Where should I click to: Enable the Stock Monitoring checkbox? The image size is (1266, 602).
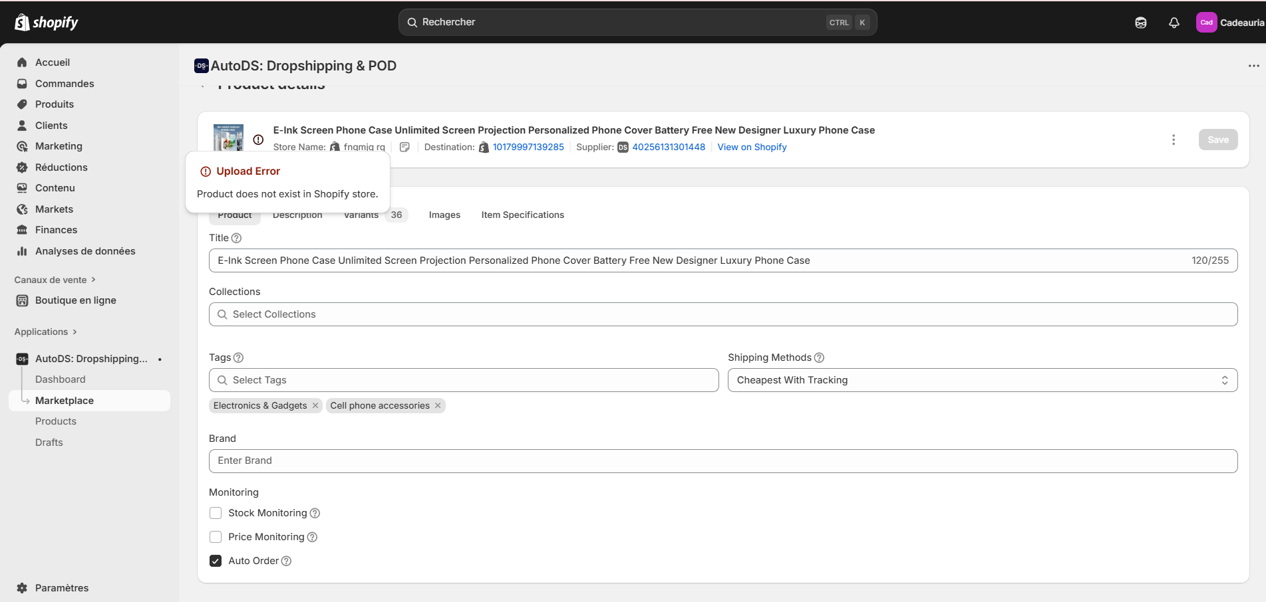click(x=216, y=513)
